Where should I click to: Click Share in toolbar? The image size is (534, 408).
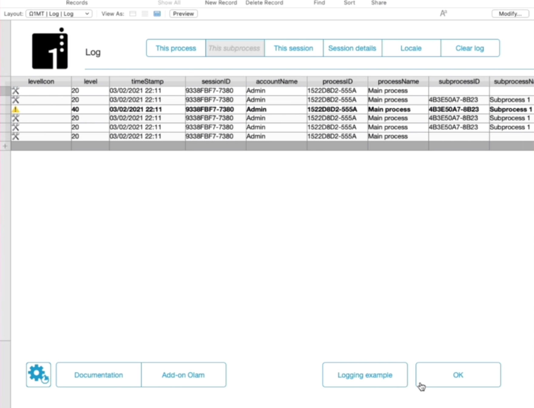point(379,3)
